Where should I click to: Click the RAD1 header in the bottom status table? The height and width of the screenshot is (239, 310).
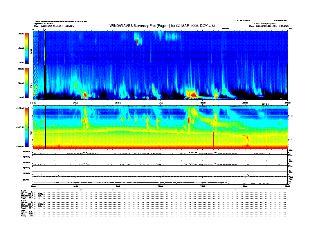(24, 200)
